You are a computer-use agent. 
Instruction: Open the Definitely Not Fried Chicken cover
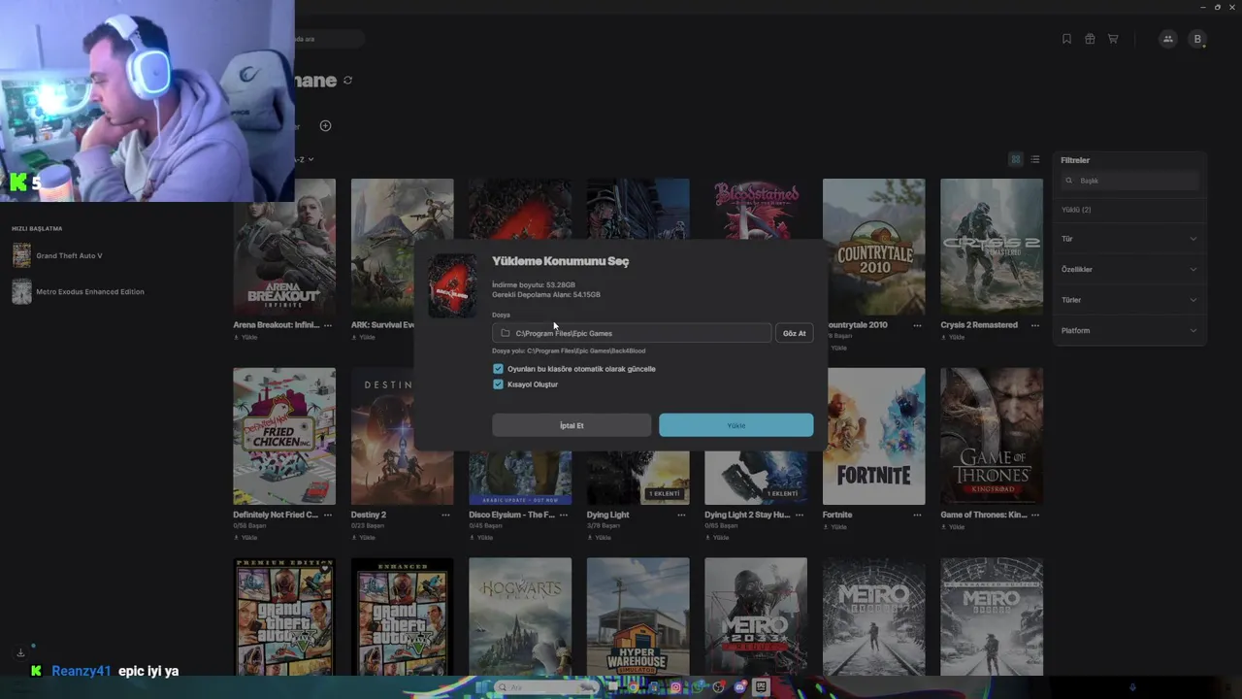pos(284,436)
